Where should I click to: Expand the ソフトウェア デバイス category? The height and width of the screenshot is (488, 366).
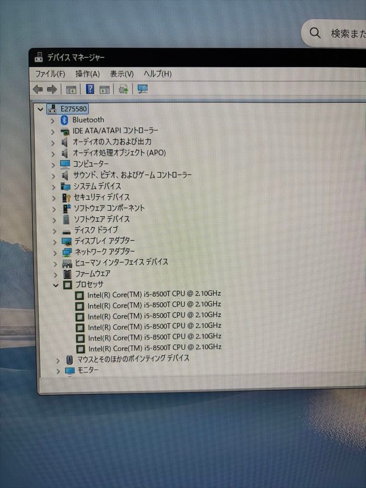point(54,221)
